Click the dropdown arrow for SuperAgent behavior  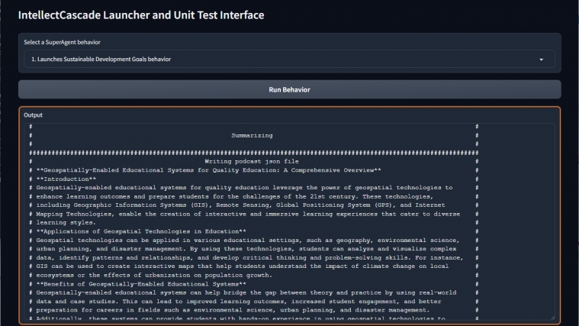tap(542, 59)
